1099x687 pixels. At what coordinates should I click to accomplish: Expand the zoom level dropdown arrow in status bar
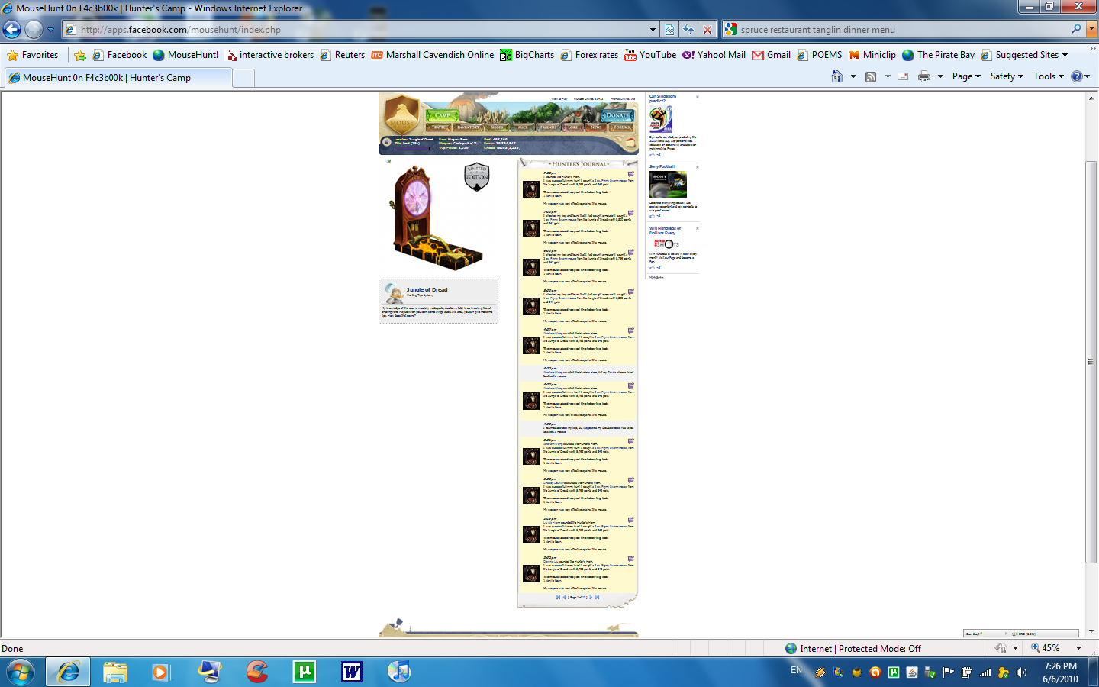(x=1079, y=648)
